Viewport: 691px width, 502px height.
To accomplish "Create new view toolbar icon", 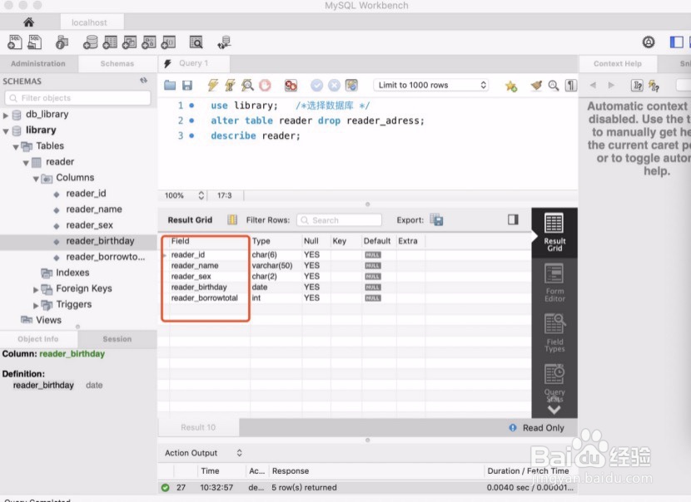I will click(x=129, y=42).
